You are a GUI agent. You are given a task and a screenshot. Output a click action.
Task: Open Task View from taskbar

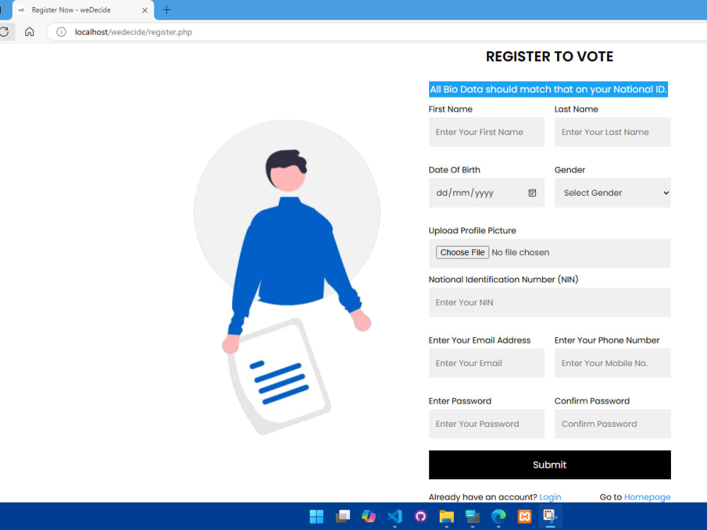pos(343,517)
